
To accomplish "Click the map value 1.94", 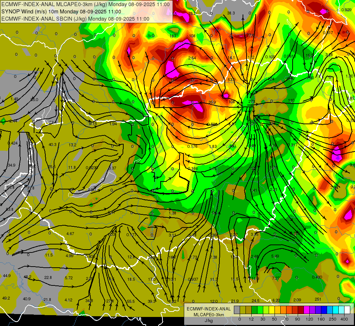I will point(113,124).
